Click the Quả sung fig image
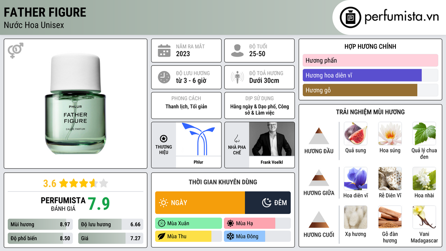Image resolution: width=446 pixels, height=251 pixels. tap(355, 133)
